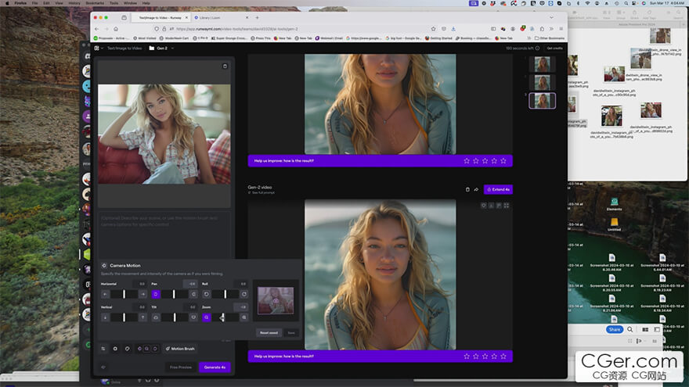Open the Bookmarks menu in menu bar

(x=95, y=2)
